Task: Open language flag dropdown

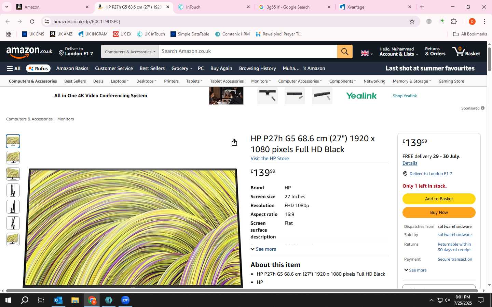Action: click(367, 53)
